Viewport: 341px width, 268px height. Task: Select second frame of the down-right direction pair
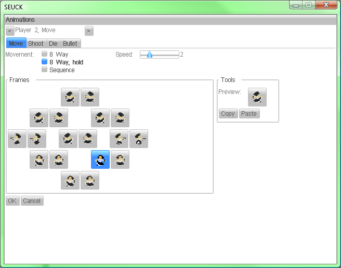pyautogui.click(x=120, y=159)
